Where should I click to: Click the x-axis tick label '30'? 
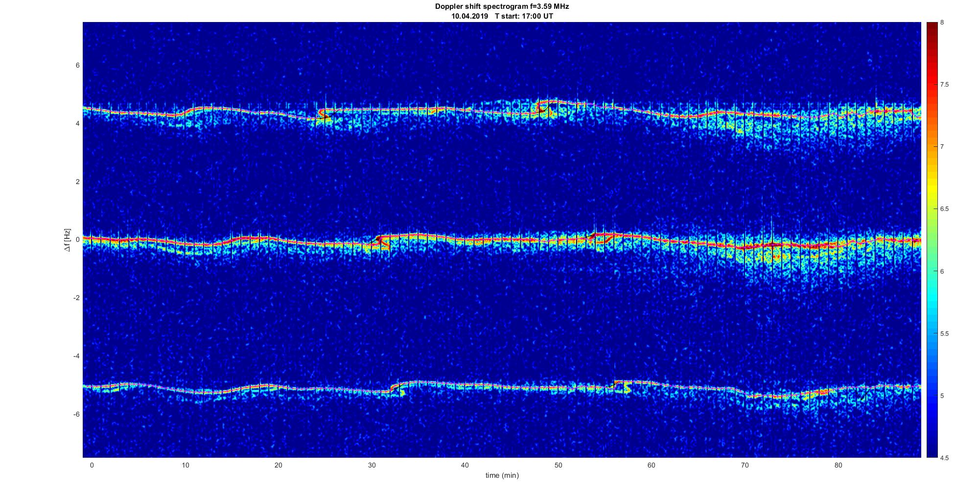pos(372,465)
